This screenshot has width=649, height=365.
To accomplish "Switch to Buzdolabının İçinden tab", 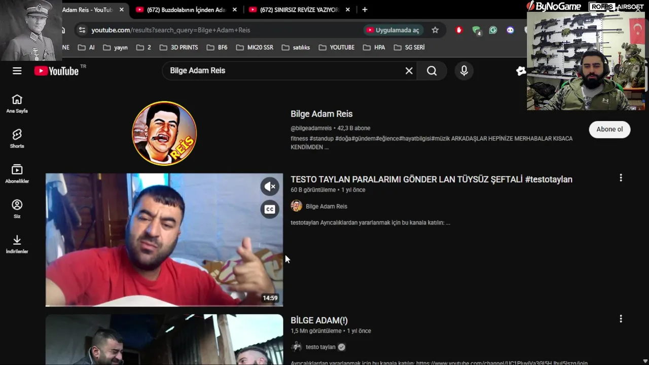I will click(181, 10).
